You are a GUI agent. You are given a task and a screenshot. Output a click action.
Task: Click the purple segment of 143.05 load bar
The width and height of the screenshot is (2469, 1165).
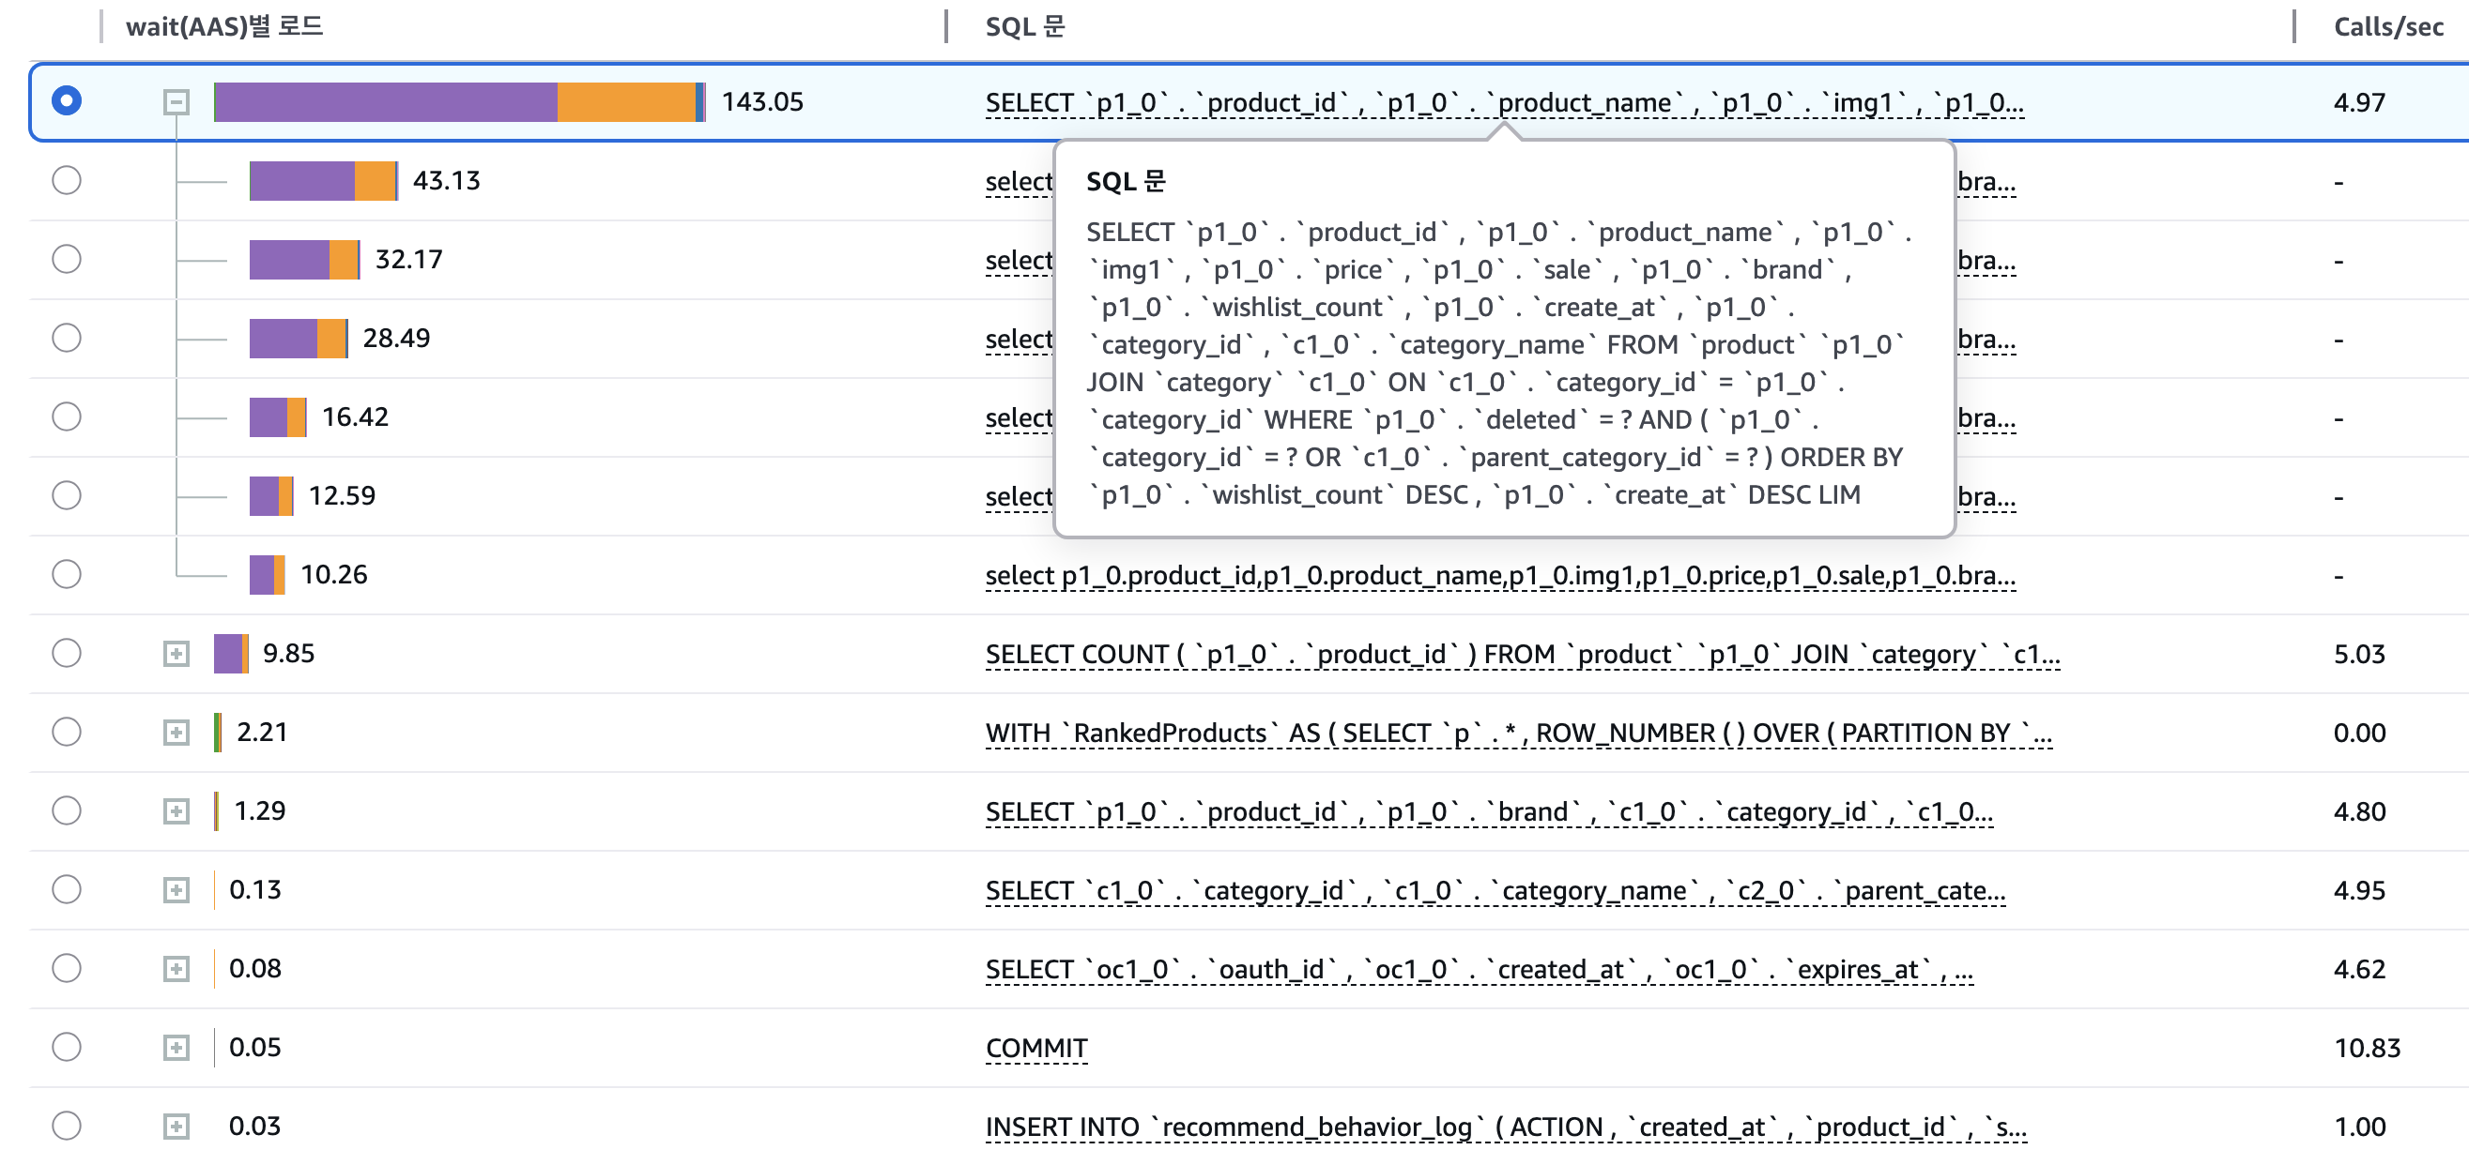(385, 101)
